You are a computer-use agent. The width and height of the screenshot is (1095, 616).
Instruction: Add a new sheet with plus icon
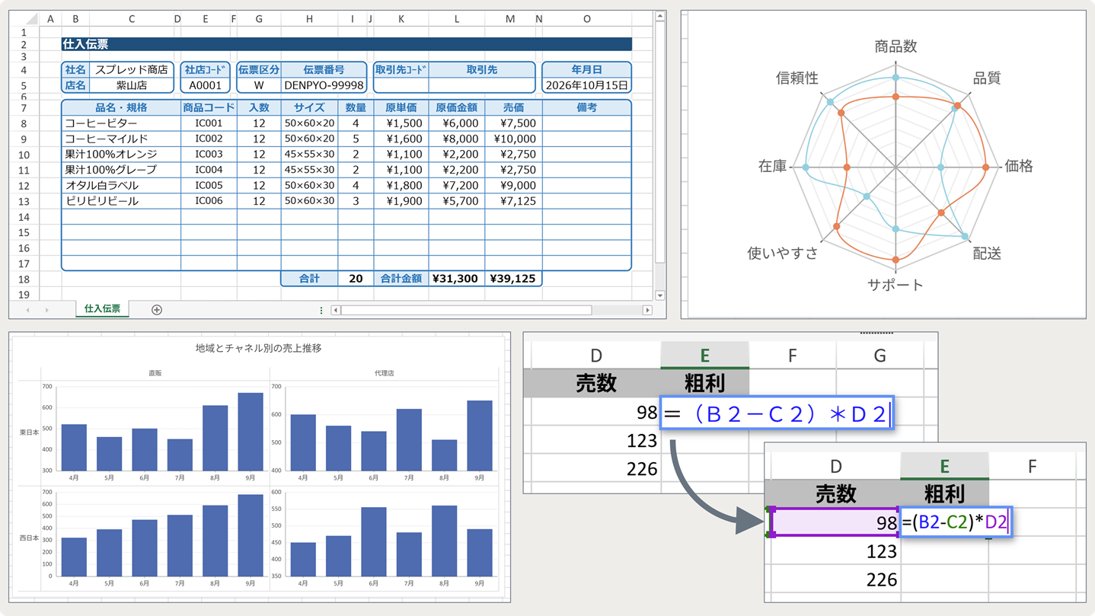tap(157, 310)
